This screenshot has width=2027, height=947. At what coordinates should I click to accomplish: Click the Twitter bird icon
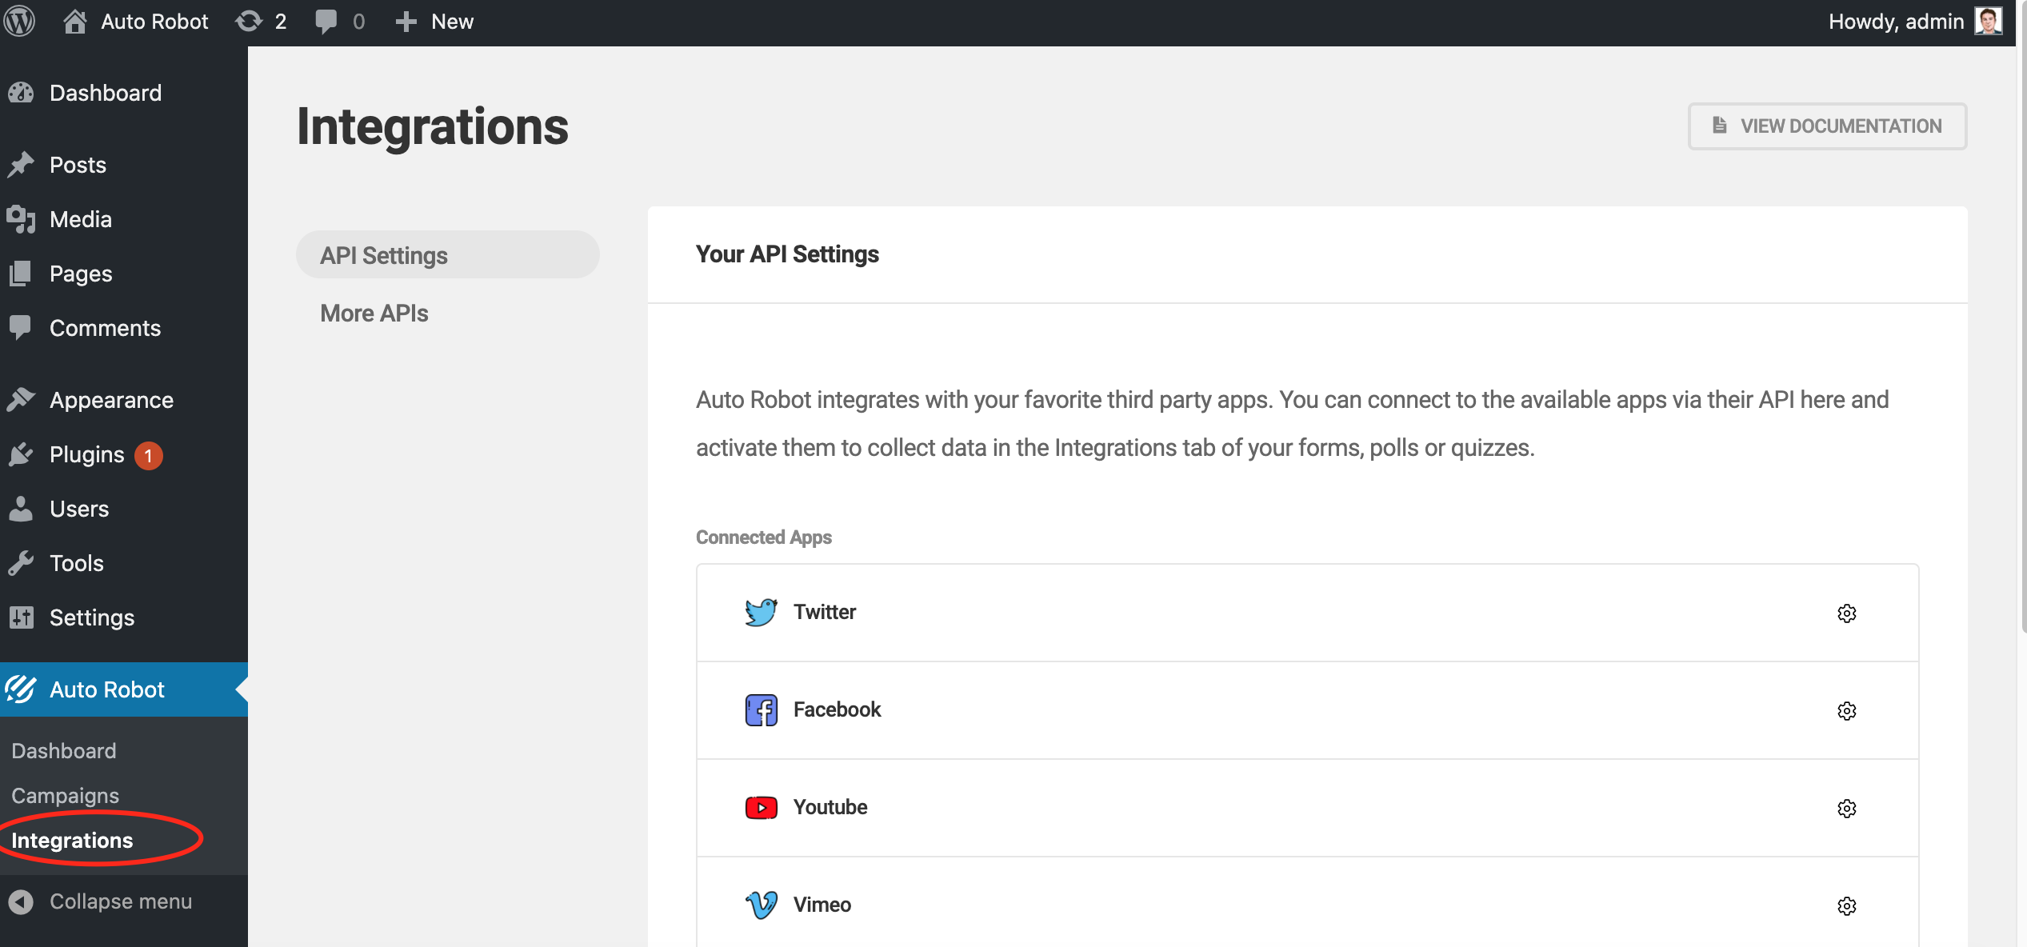tap(760, 613)
